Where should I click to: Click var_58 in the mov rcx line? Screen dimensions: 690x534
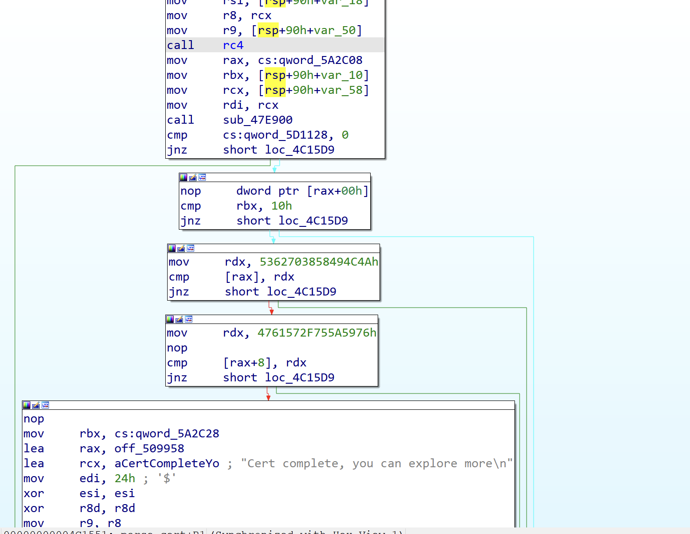click(x=342, y=90)
